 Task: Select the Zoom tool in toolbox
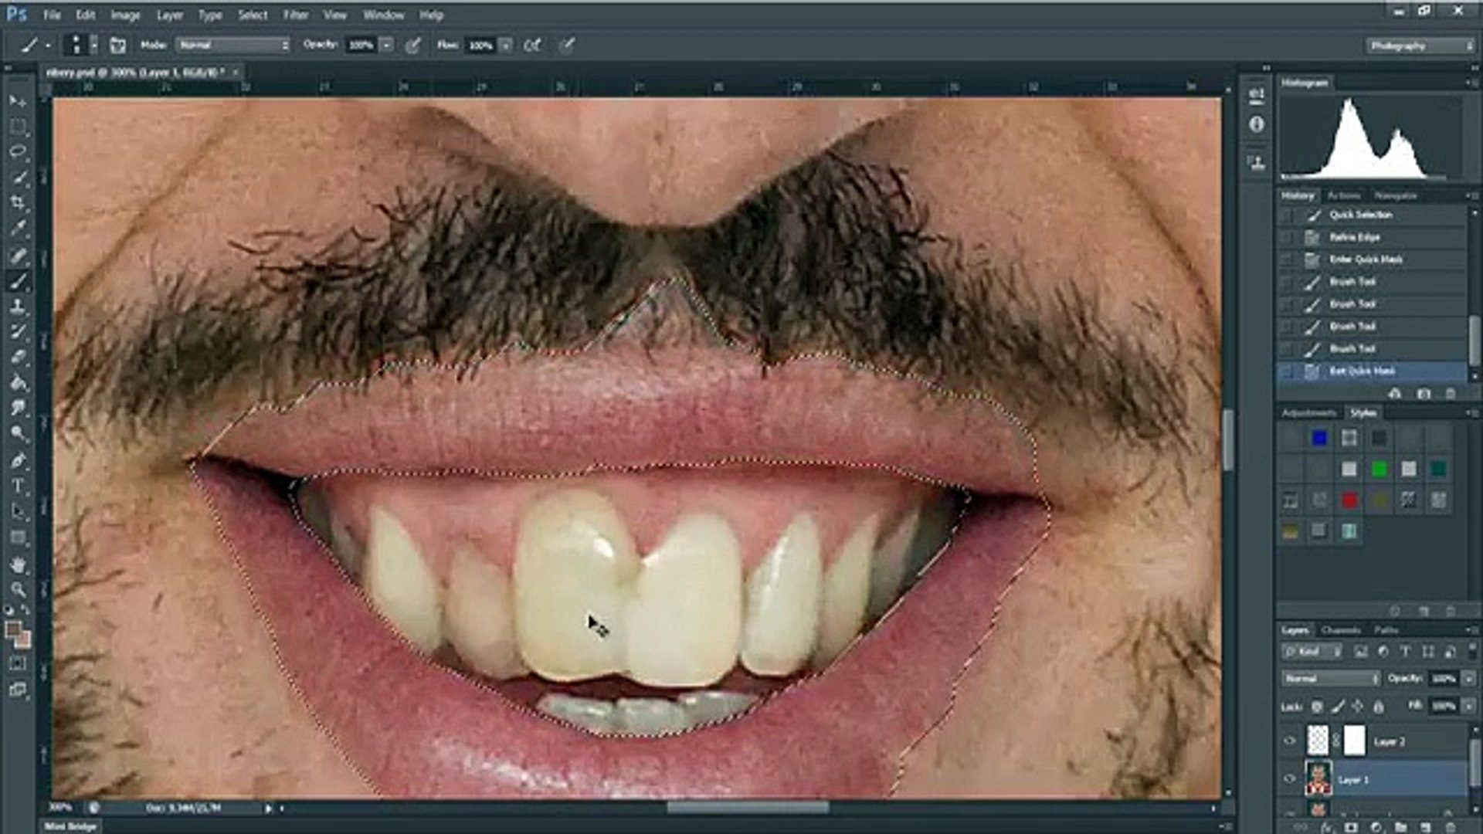(x=19, y=591)
